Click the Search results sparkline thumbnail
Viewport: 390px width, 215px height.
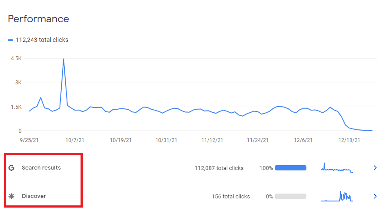[x=337, y=168]
